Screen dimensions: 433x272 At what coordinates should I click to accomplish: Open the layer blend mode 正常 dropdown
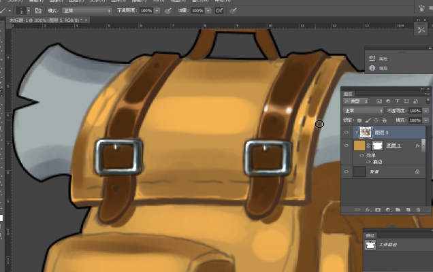[363, 111]
